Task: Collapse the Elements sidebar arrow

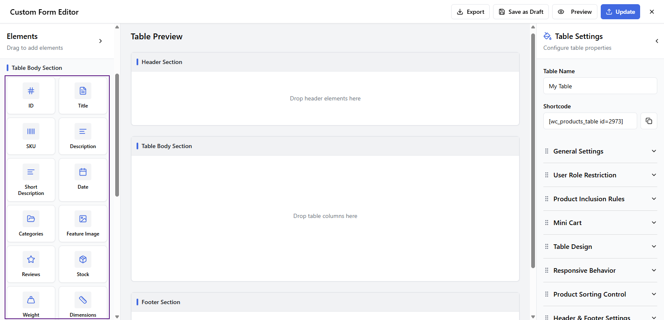Action: (101, 41)
